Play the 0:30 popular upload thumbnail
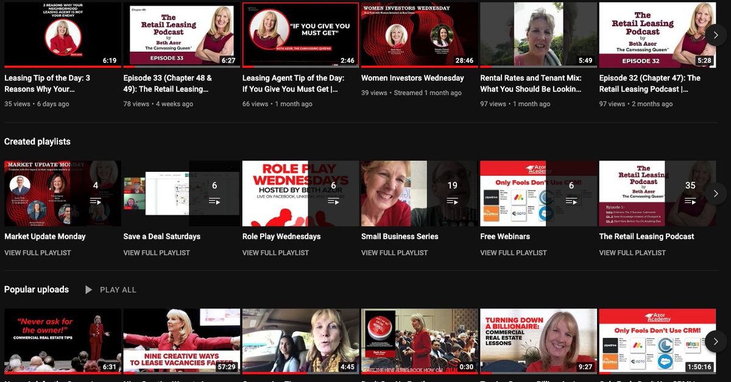The image size is (731, 382). [x=419, y=341]
